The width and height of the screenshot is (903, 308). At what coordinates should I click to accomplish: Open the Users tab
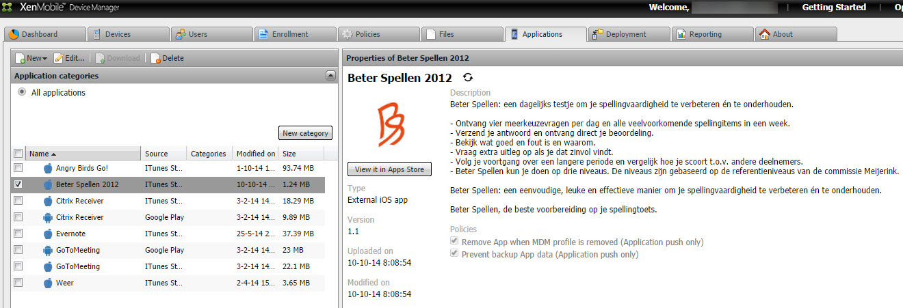[x=211, y=34]
